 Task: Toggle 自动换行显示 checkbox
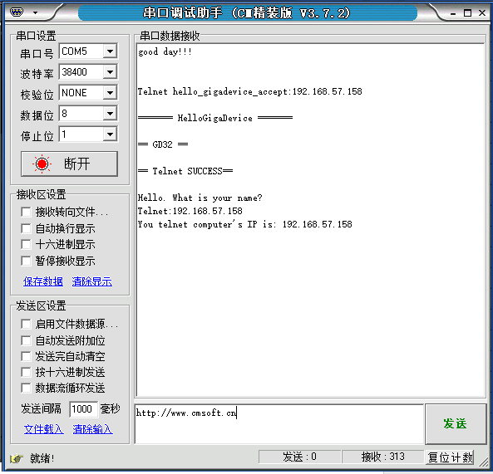tap(26, 228)
